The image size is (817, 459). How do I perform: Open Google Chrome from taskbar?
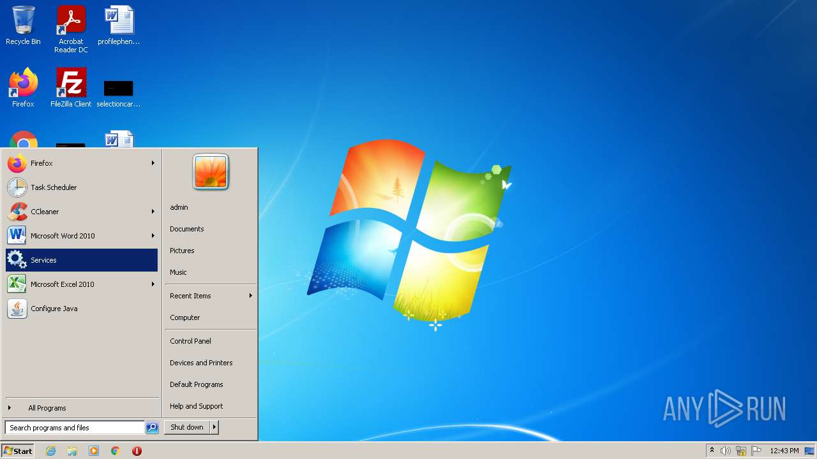[116, 451]
